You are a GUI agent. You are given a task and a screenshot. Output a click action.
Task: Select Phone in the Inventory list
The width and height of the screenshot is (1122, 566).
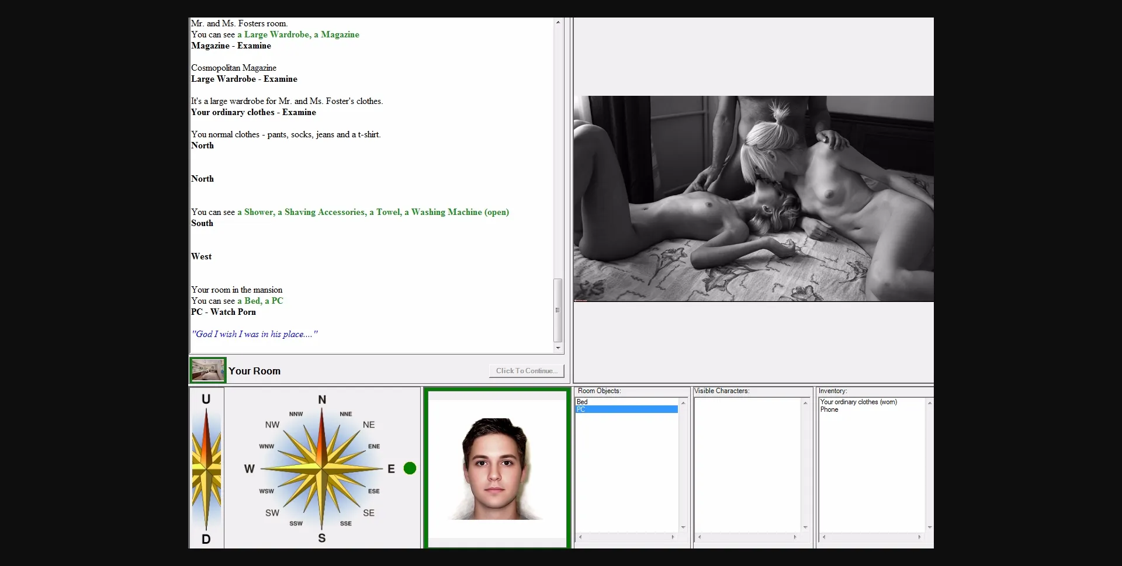pyautogui.click(x=829, y=409)
